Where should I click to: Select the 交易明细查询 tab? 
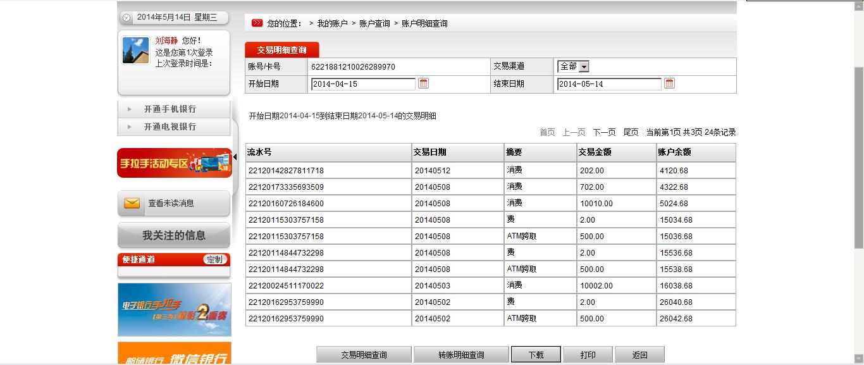281,50
